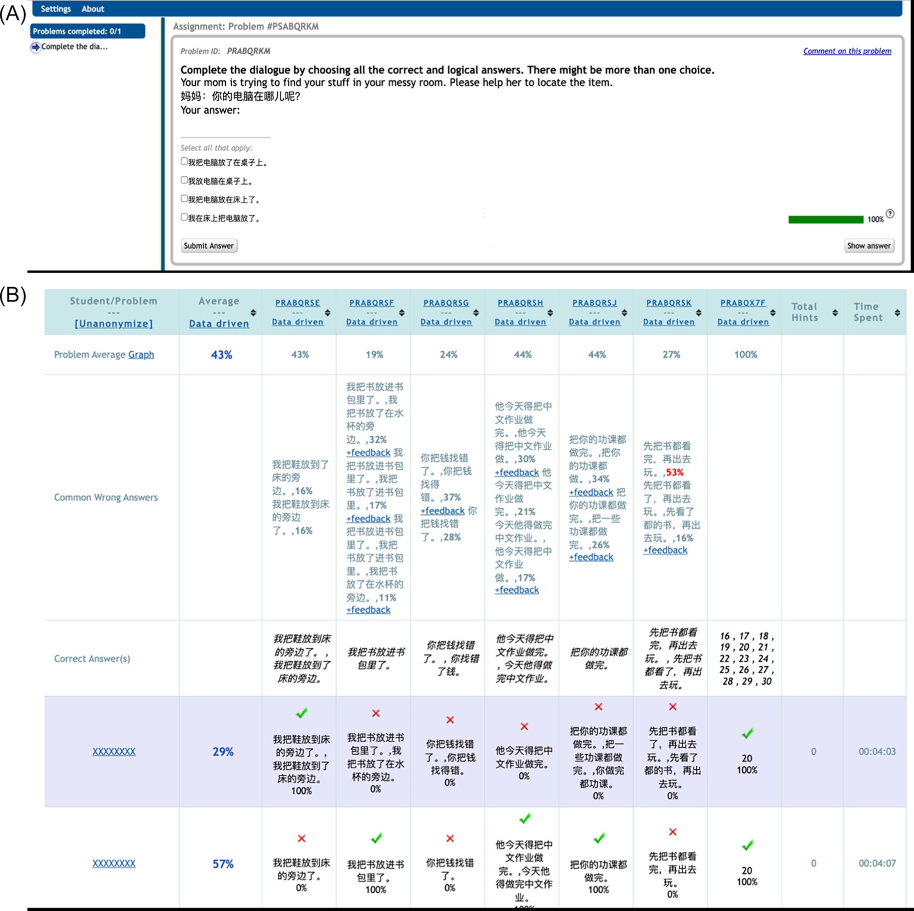This screenshot has height=911, width=914.
Task: Click the Submit Answer button
Action: (x=209, y=245)
